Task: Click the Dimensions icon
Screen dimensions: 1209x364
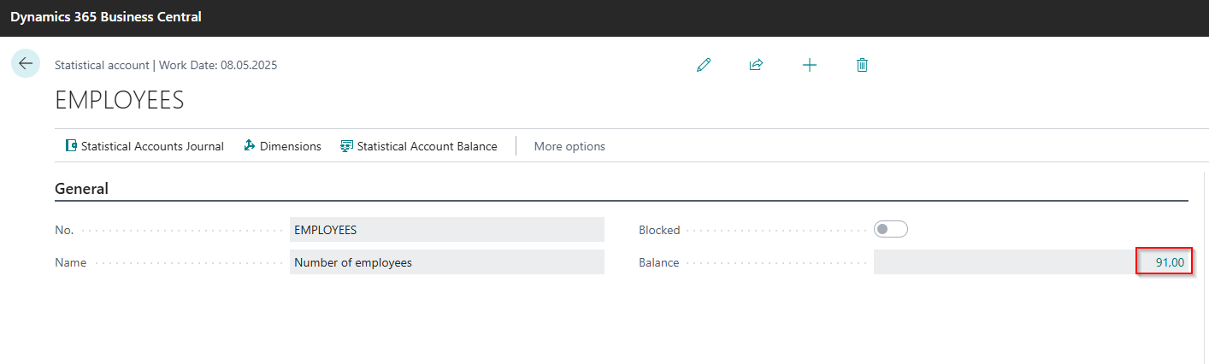Action: pyautogui.click(x=250, y=146)
